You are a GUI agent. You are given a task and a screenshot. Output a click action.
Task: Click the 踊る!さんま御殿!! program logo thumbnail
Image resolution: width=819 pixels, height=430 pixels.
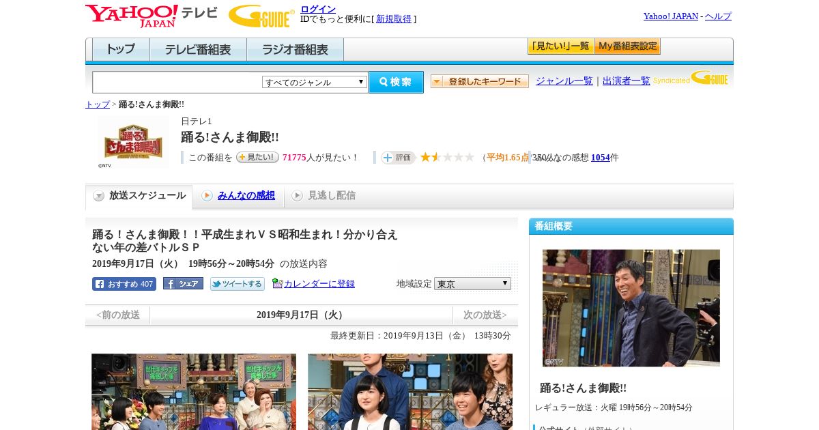tap(133, 142)
